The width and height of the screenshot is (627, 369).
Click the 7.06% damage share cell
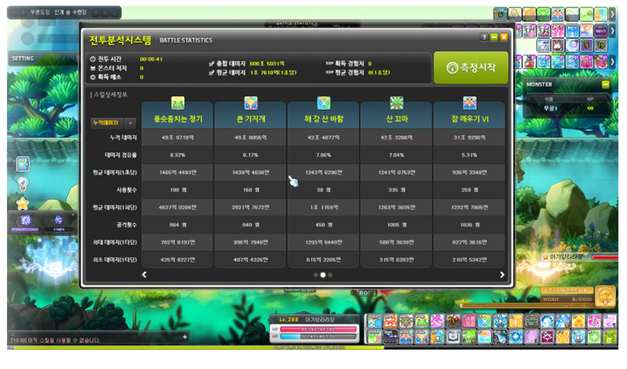(324, 155)
